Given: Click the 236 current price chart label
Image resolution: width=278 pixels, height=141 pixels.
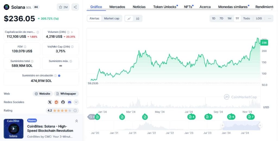Looking at the screenshot, I should [264, 43].
